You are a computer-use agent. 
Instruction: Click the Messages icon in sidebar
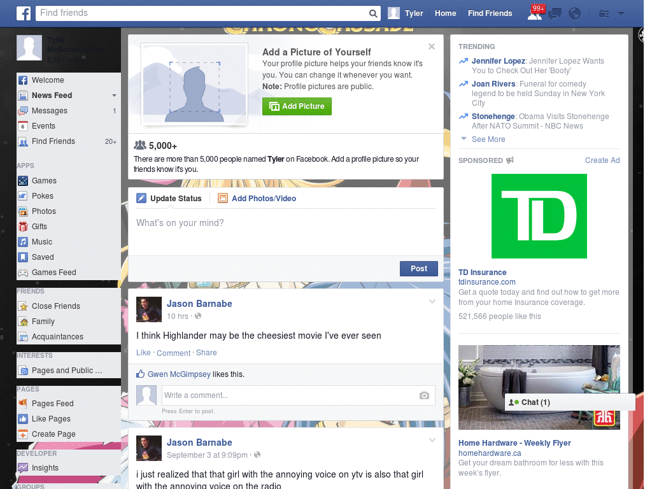23,111
